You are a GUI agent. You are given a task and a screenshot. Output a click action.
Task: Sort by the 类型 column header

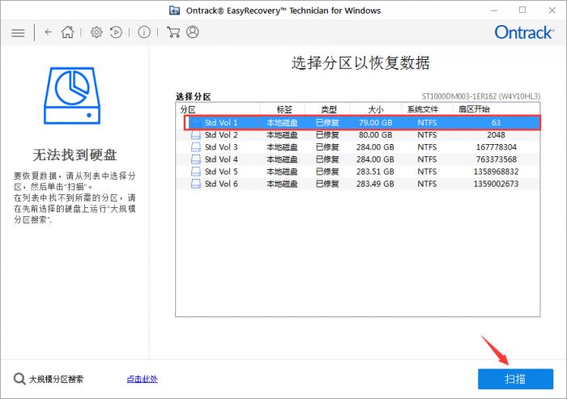tap(327, 109)
